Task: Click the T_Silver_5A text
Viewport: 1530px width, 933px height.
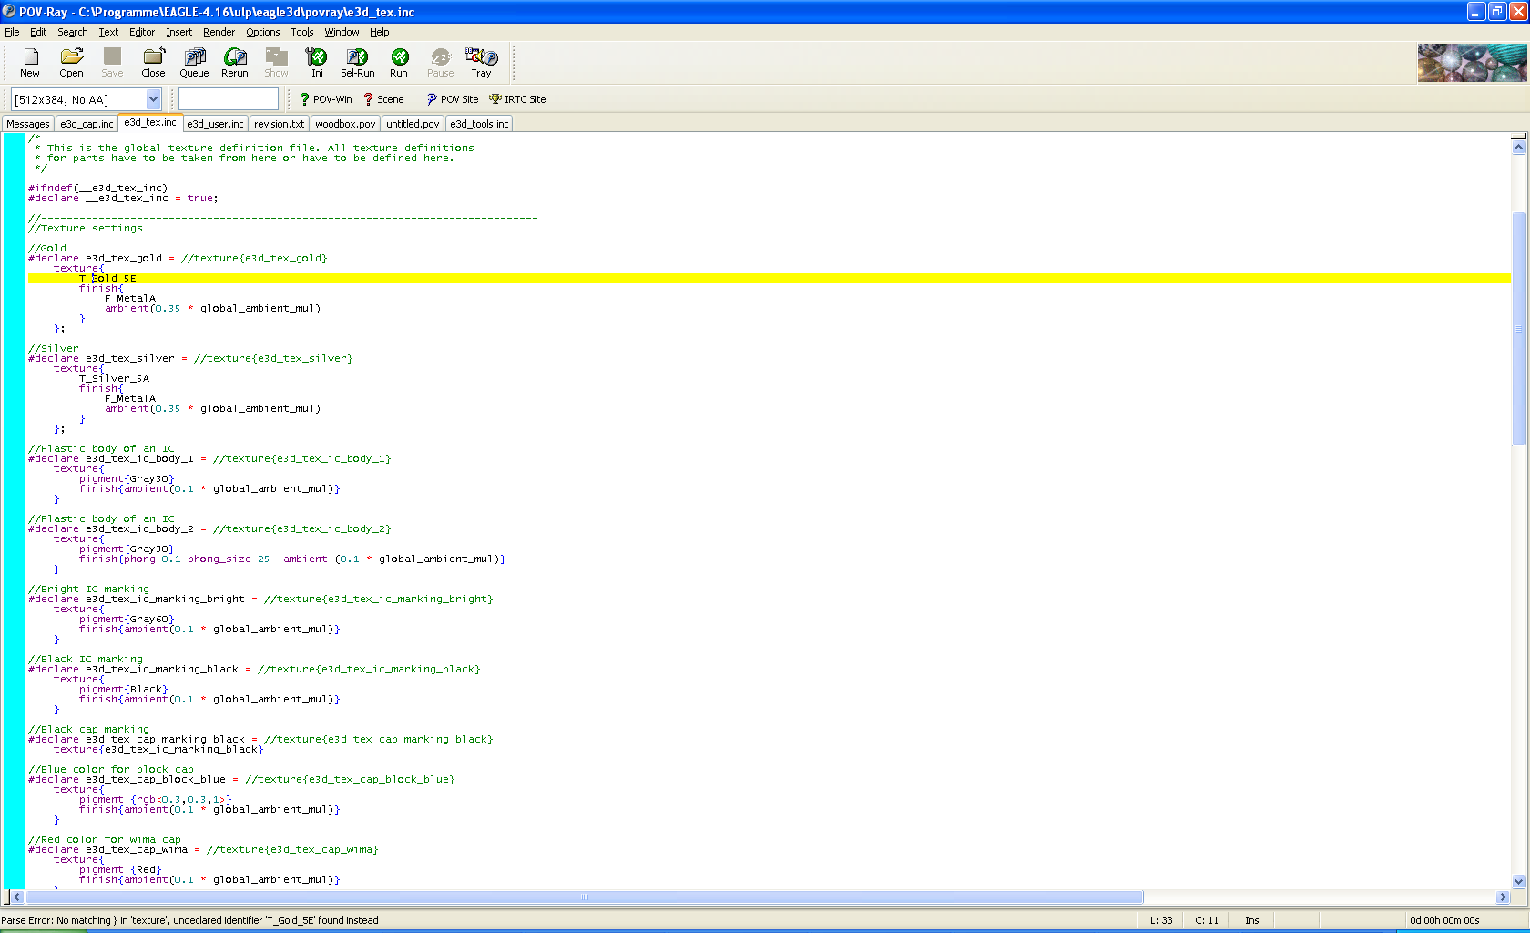Action: [114, 378]
